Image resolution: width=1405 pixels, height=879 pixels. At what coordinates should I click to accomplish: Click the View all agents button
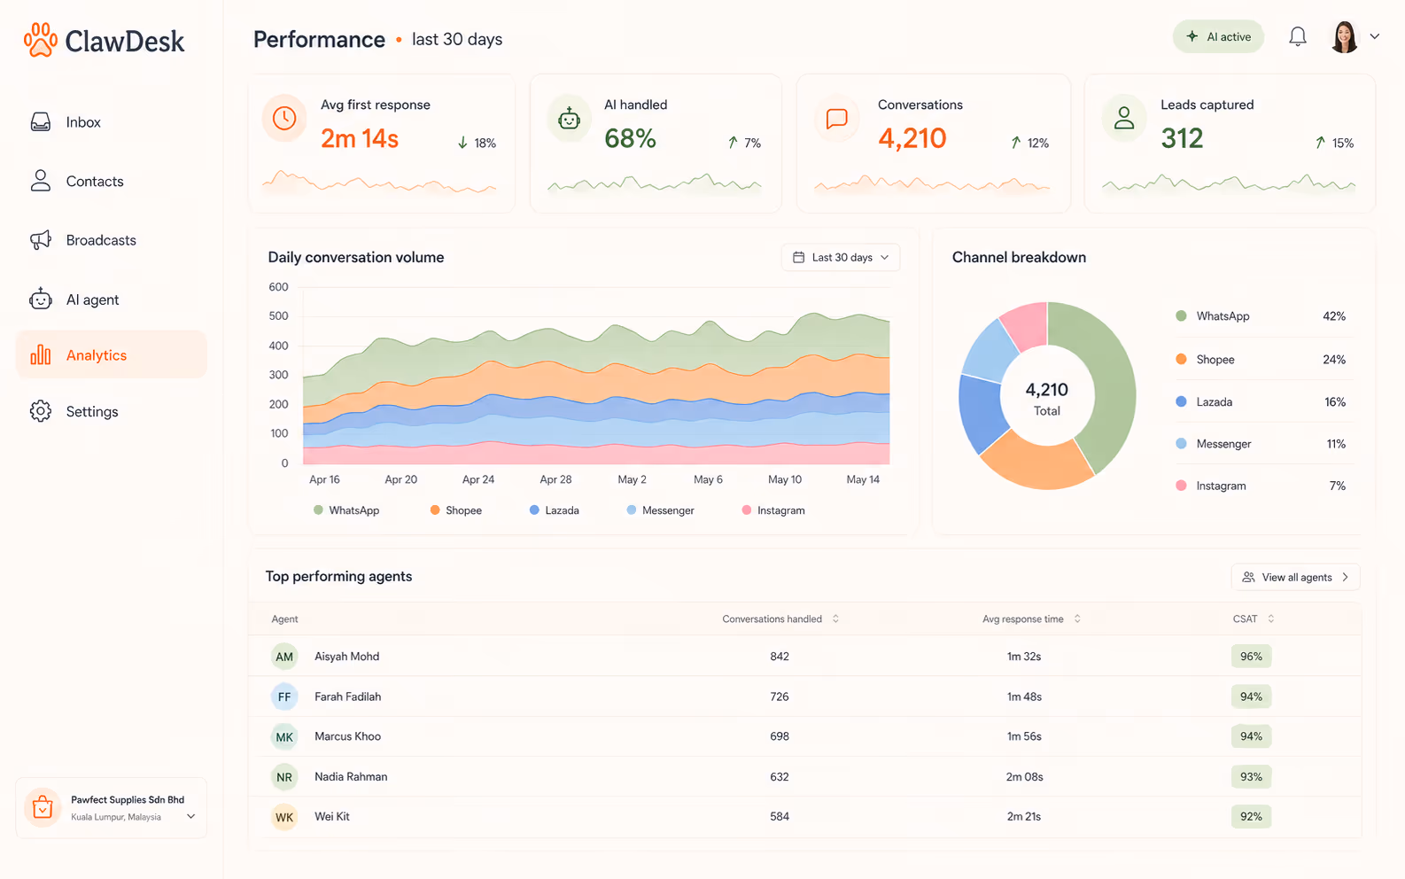(1295, 577)
